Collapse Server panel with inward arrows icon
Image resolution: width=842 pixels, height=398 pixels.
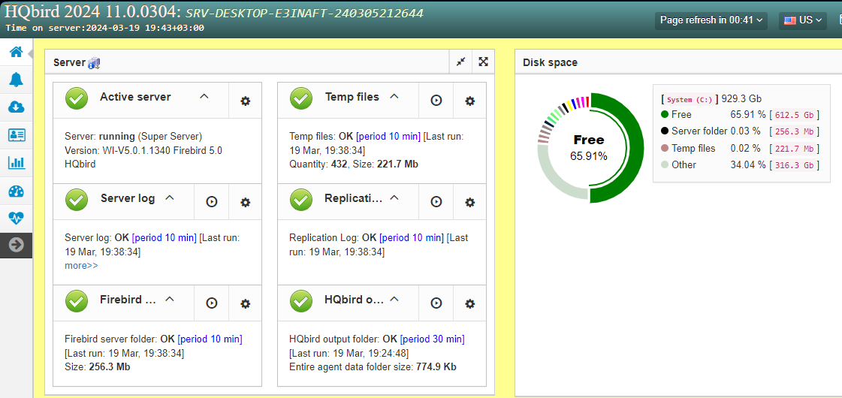click(460, 62)
